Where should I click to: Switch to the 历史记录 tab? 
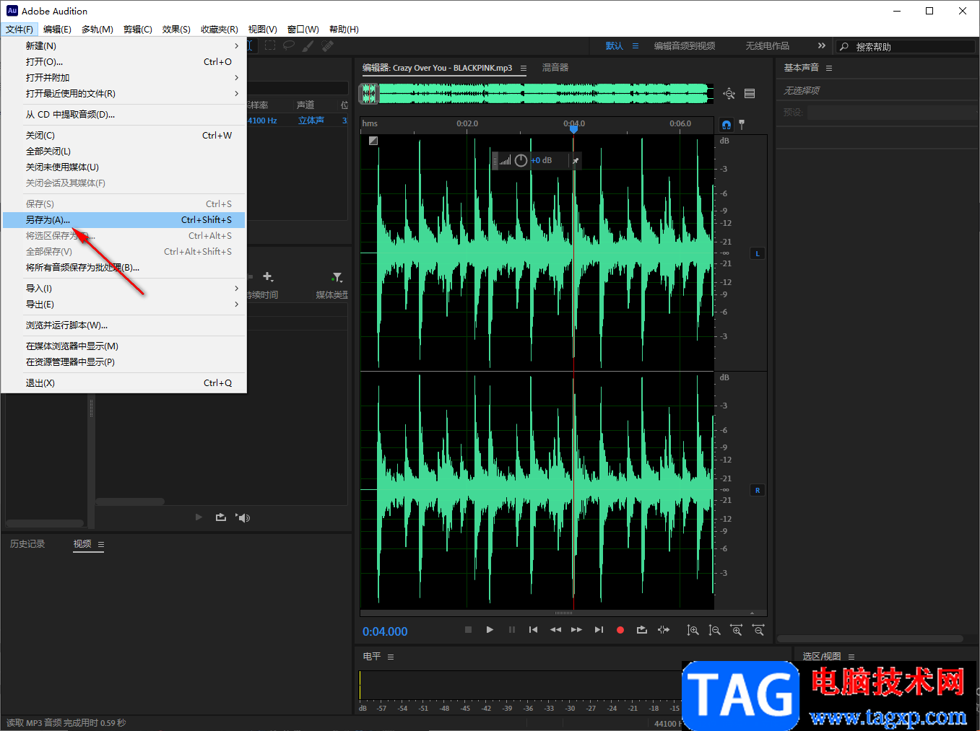coord(27,544)
